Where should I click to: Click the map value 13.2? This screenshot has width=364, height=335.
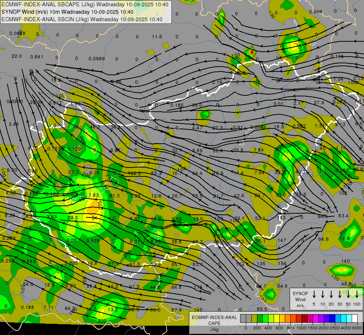113,309
